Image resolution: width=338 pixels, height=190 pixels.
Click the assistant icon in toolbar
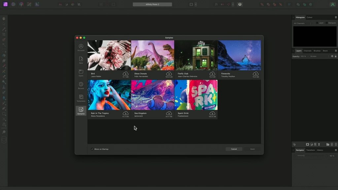click(240, 4)
